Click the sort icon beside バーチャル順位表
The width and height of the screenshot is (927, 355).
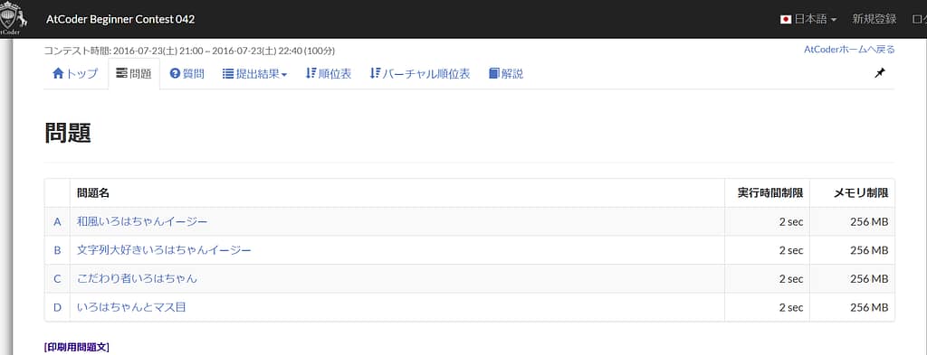pos(375,74)
